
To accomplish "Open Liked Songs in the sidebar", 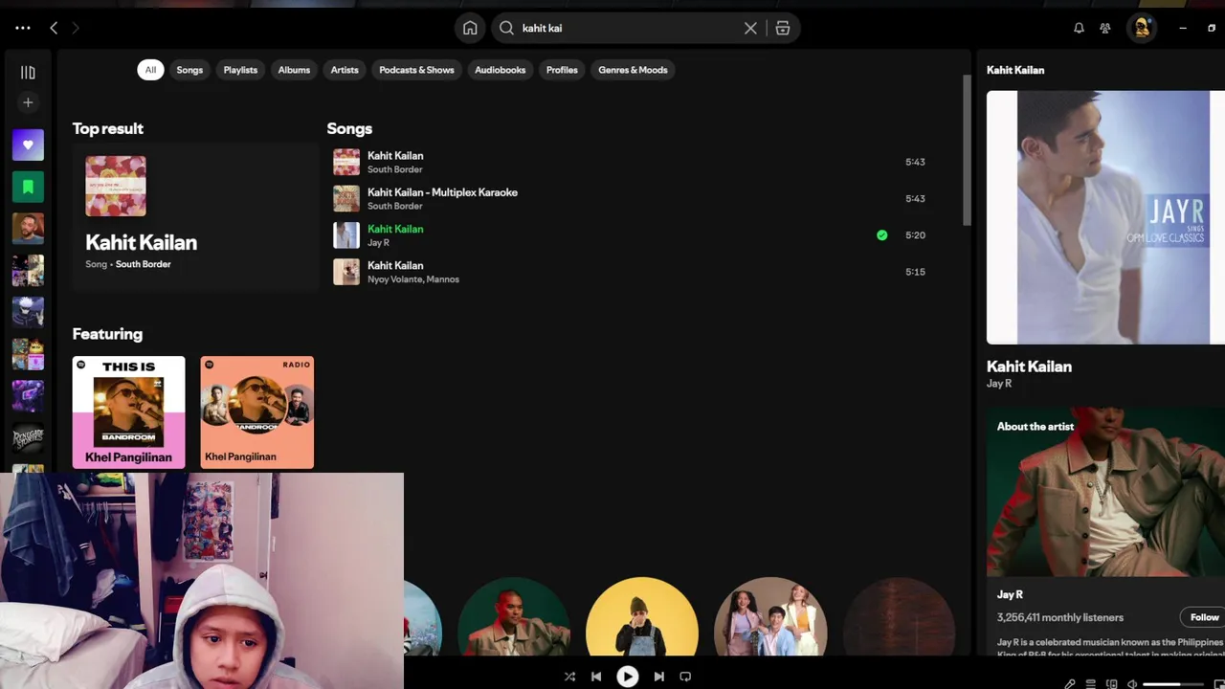I will tap(28, 144).
